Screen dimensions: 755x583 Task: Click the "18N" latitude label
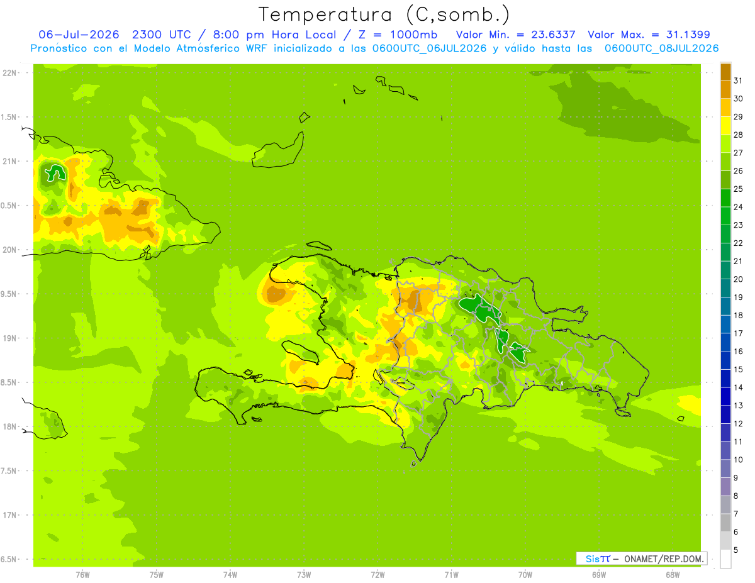point(9,426)
